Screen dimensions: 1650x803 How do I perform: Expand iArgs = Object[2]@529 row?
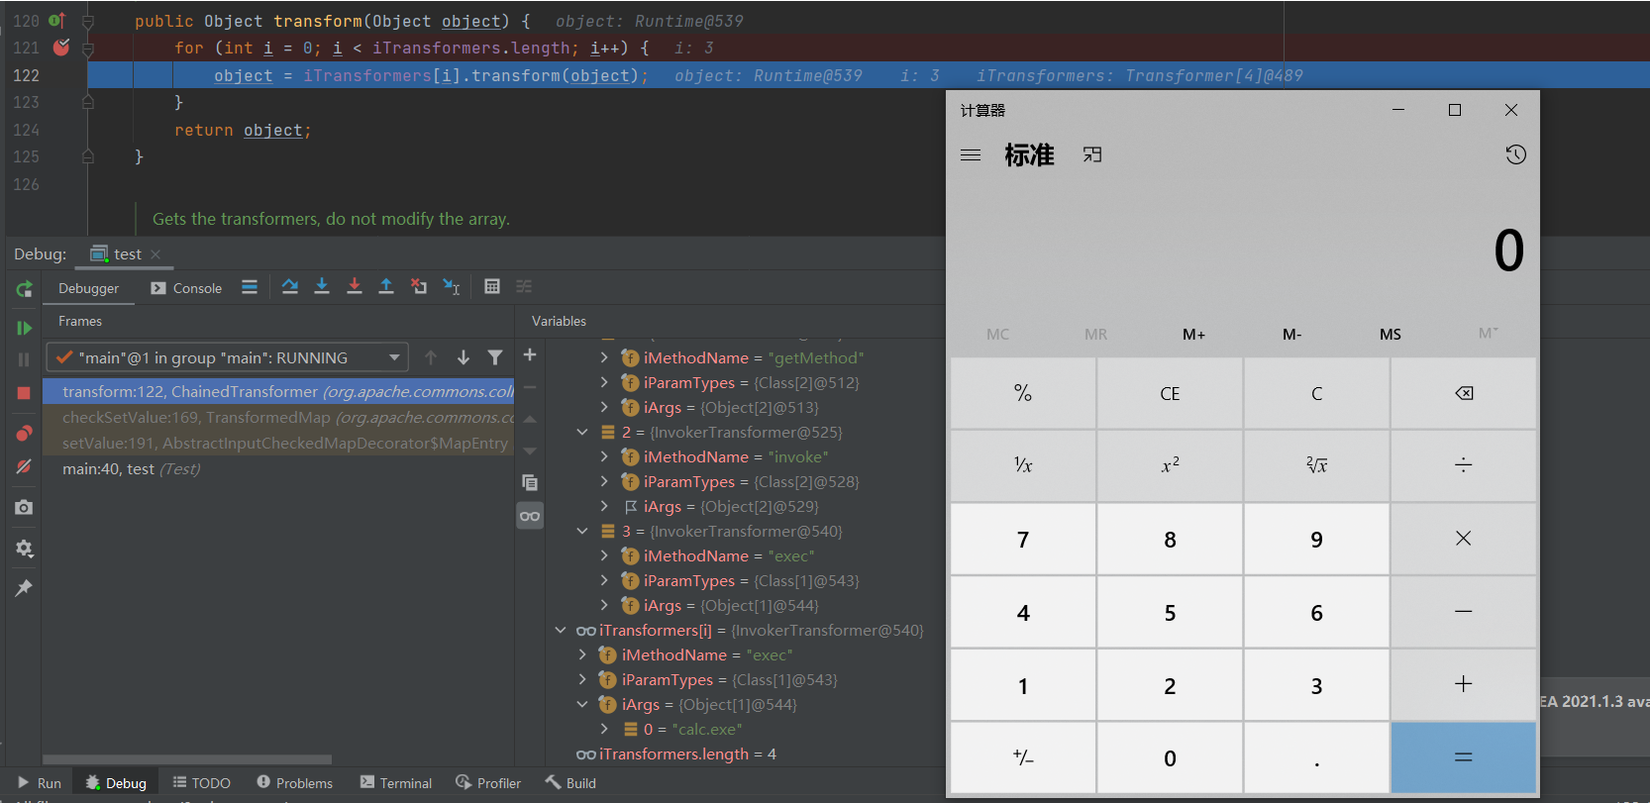[604, 506]
